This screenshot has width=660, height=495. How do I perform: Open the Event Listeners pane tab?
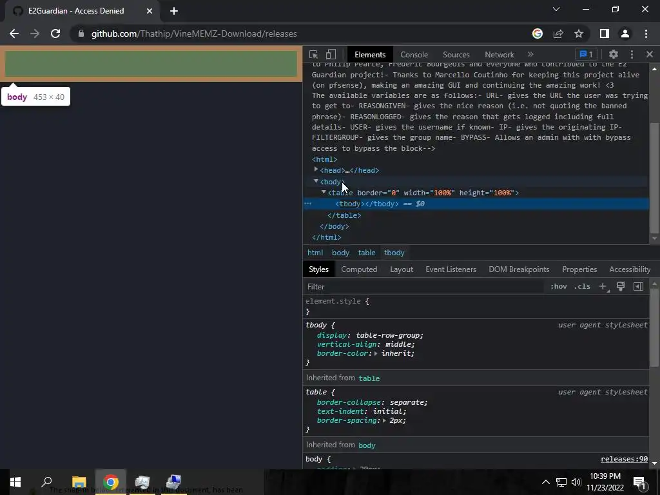coord(451,269)
